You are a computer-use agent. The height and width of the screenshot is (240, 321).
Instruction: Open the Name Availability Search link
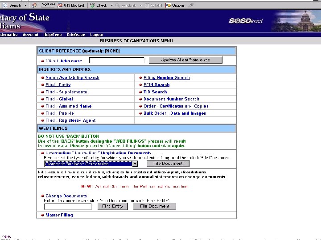point(73,77)
